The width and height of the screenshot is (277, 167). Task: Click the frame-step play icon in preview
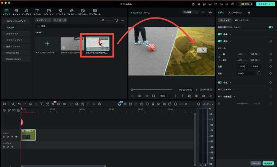pyautogui.click(x=140, y=96)
